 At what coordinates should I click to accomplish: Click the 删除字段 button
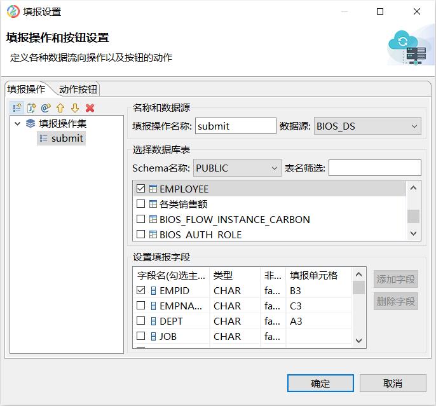pos(396,301)
